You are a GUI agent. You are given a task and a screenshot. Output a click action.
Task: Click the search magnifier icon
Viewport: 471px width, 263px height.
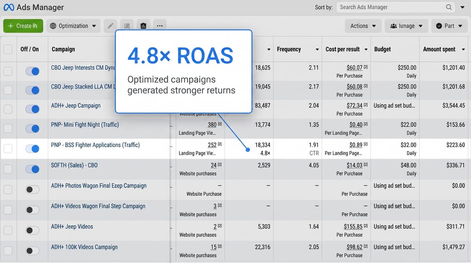tap(449, 7)
